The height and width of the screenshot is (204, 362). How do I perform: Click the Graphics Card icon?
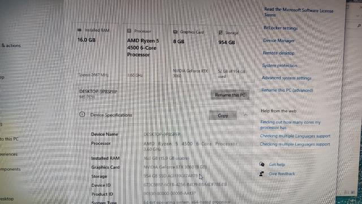coord(175,32)
